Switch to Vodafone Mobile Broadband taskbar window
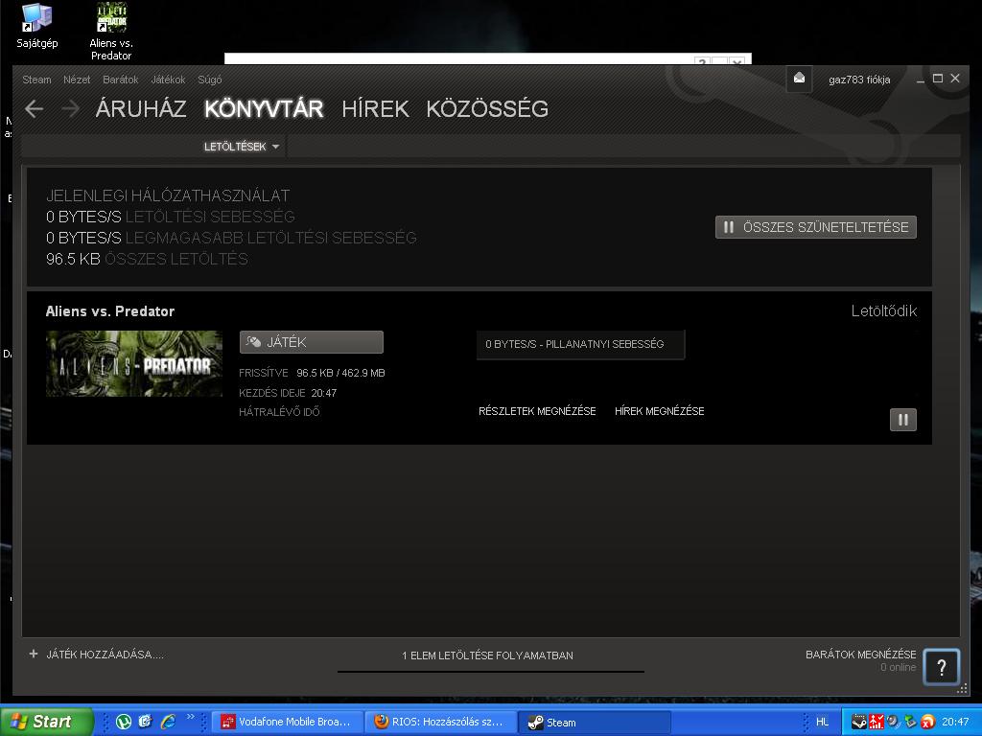982x736 pixels. (289, 722)
